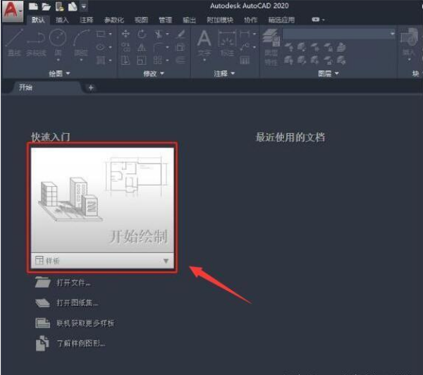Switch to the 插入 ribbon tab
This screenshot has height=375, width=423.
pos(62,20)
